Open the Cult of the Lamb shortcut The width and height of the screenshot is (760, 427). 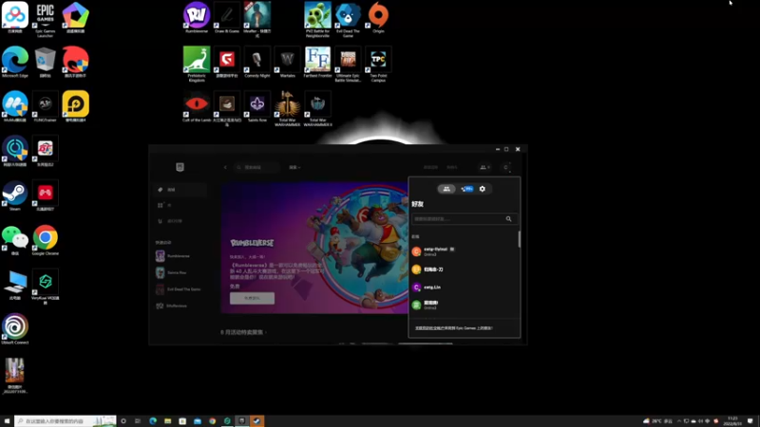tap(197, 106)
